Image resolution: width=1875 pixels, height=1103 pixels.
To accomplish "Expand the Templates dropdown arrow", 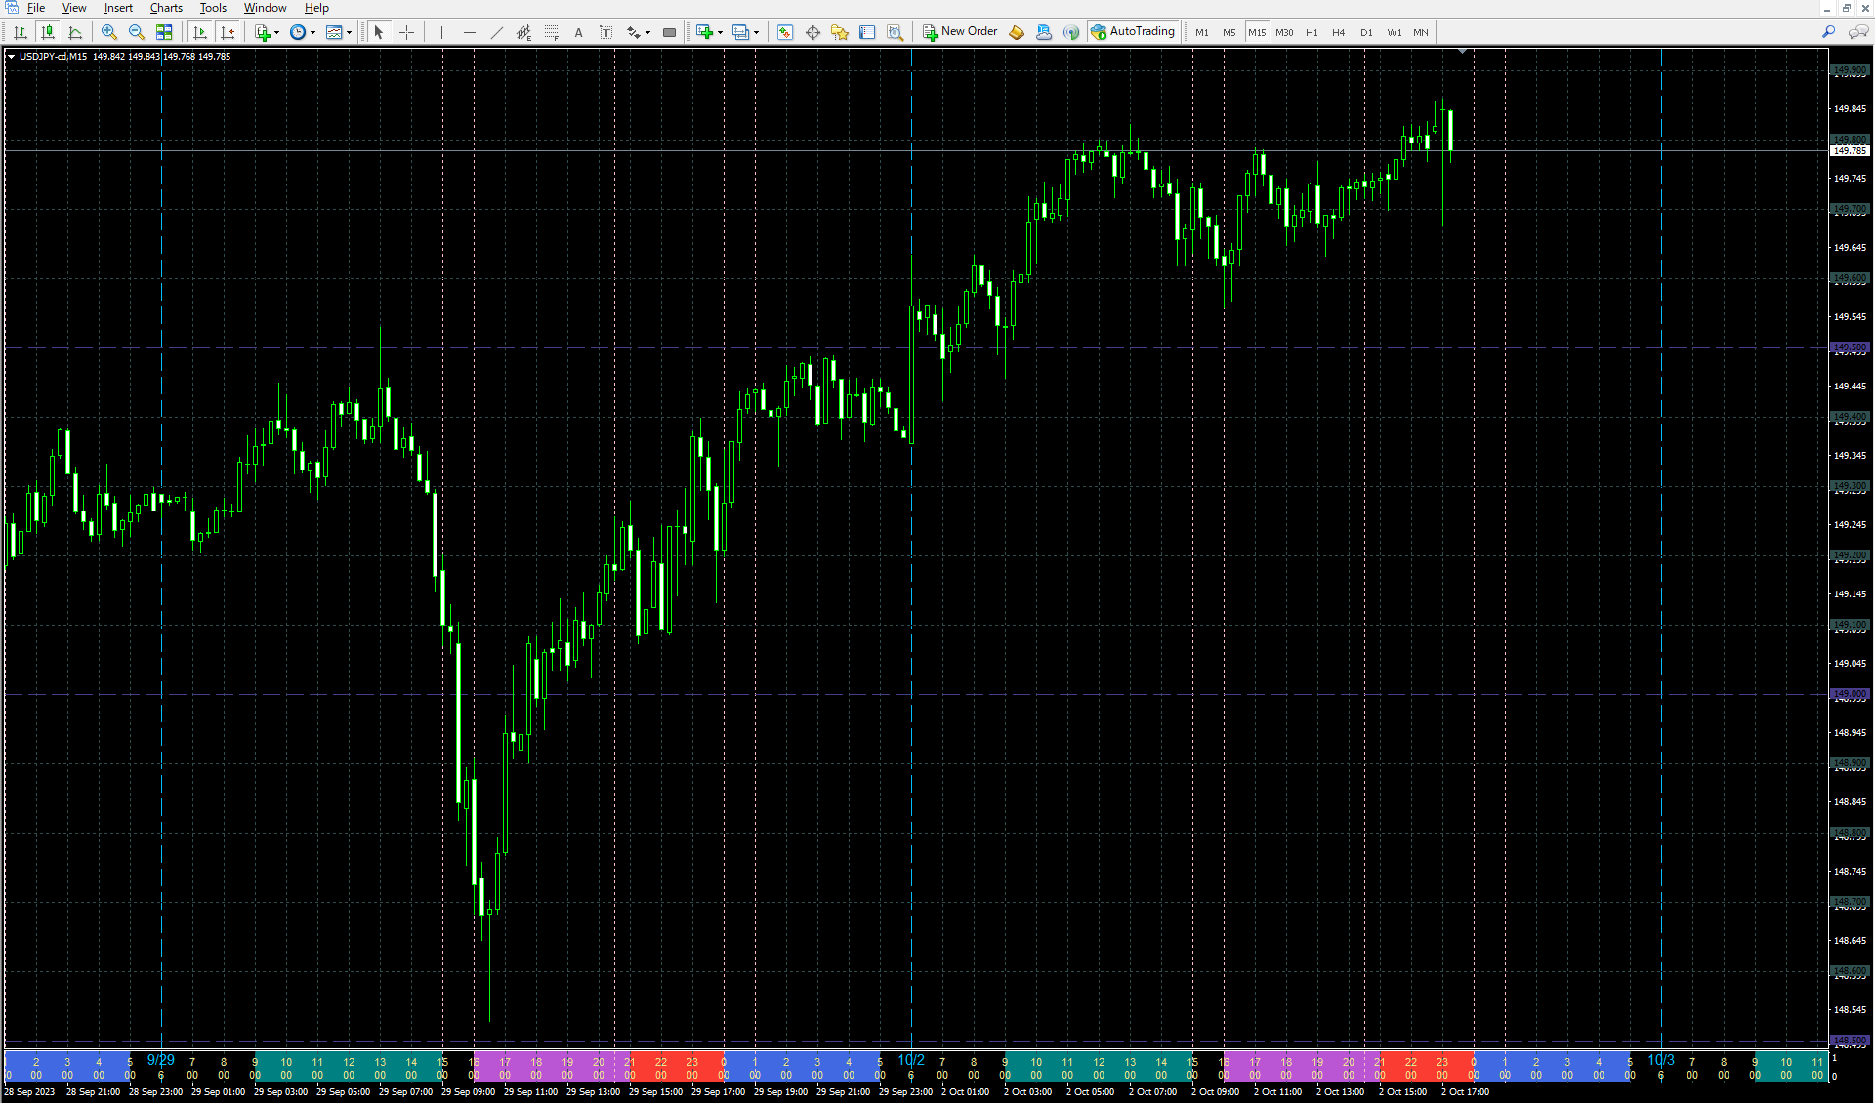I will (x=349, y=32).
